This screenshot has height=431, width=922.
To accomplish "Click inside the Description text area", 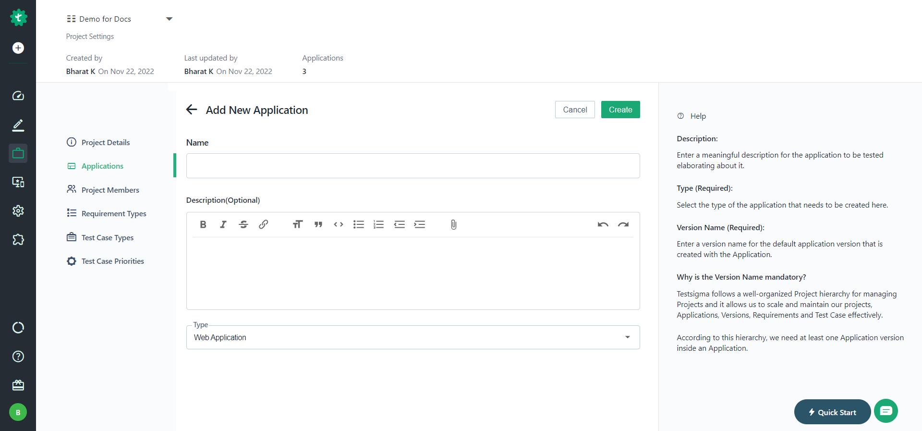I will coord(413,273).
